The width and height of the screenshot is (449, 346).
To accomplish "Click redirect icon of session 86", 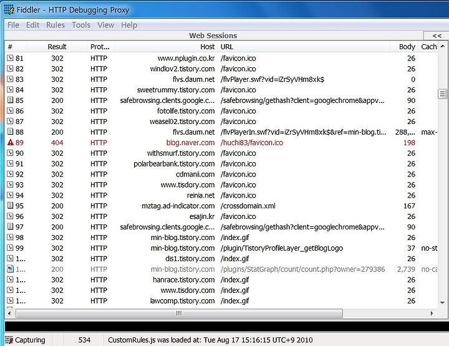I will pos(10,111).
